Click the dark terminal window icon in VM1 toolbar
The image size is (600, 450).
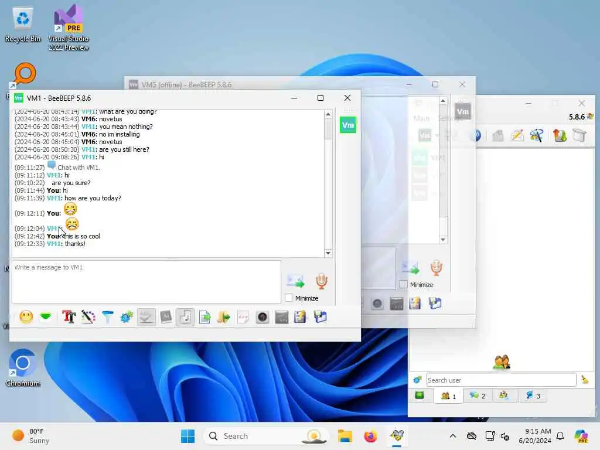point(282,317)
